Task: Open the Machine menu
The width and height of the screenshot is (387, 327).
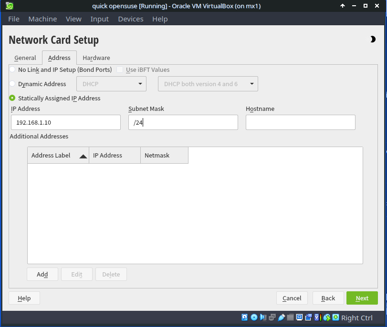Action: tap(42, 19)
